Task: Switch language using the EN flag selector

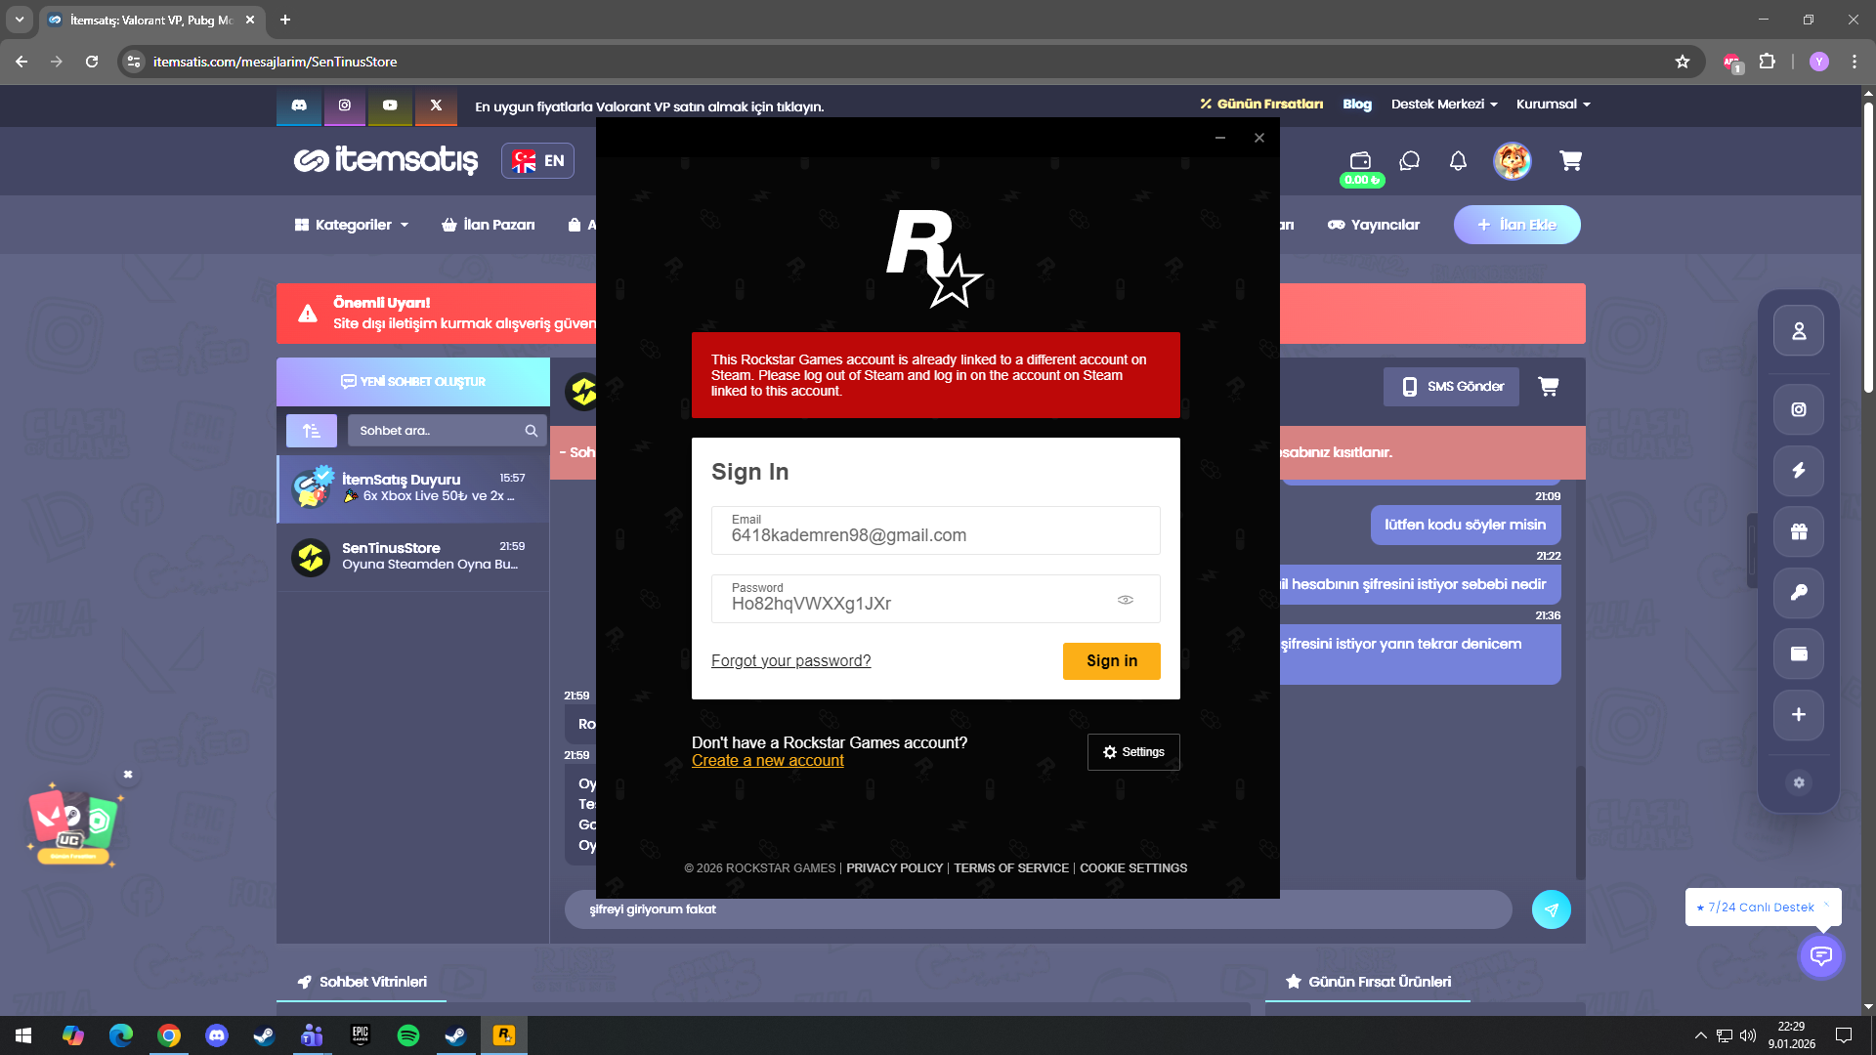Action: (538, 161)
